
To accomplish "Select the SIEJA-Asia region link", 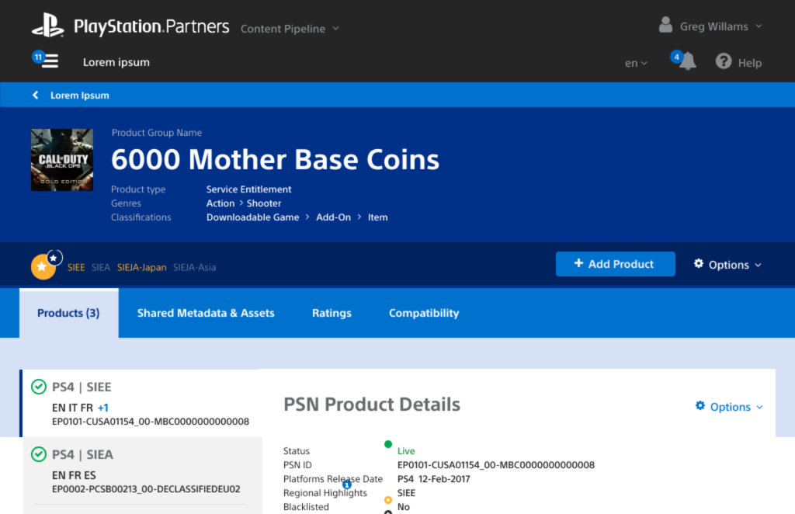I will (195, 267).
